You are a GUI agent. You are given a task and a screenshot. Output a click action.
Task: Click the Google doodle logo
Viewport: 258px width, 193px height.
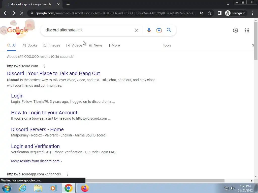pyautogui.click(x=18, y=29)
